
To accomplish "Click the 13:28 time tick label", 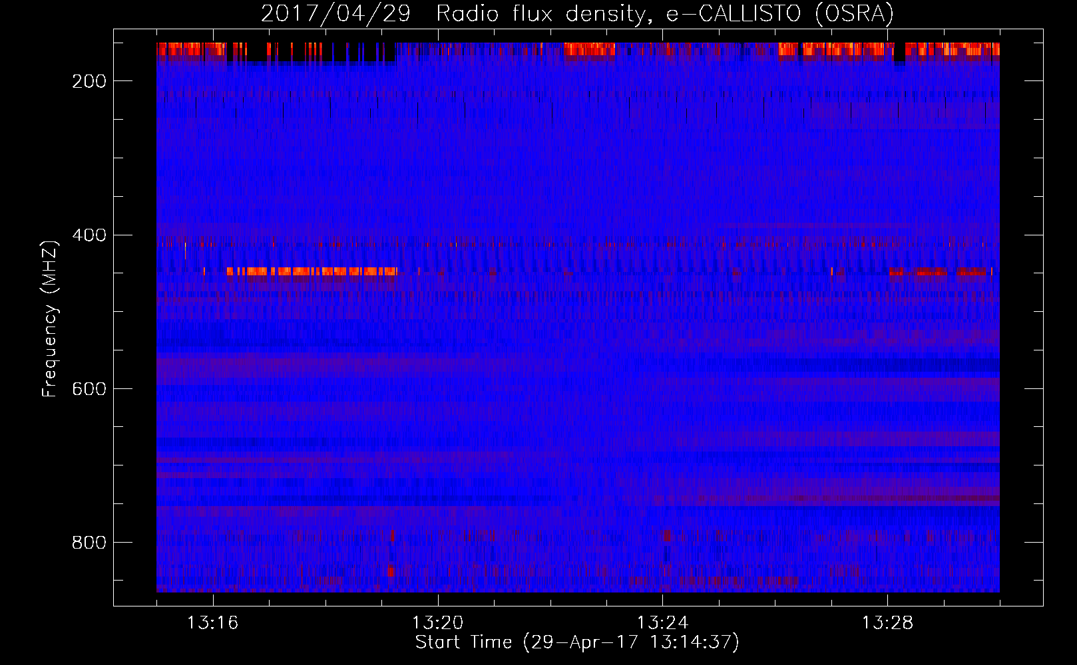I will [x=887, y=623].
